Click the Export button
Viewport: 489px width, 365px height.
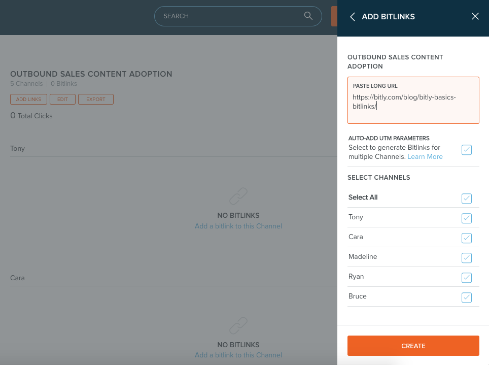pos(95,99)
